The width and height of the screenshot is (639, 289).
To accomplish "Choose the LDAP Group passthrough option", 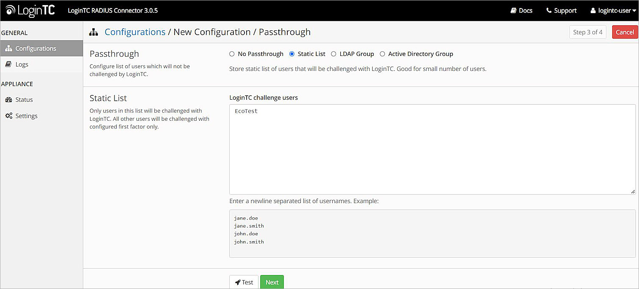I will tap(334, 54).
